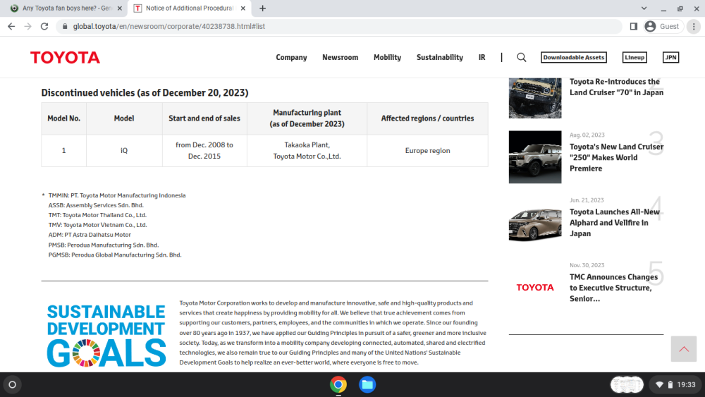
Task: Click 'Takaoka Plant, Toyota Motor Co.,Ltd.' cell
Action: [307, 151]
